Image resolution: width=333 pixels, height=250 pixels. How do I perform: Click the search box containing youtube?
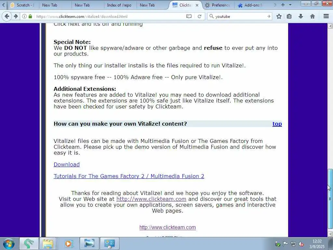coord(240,16)
